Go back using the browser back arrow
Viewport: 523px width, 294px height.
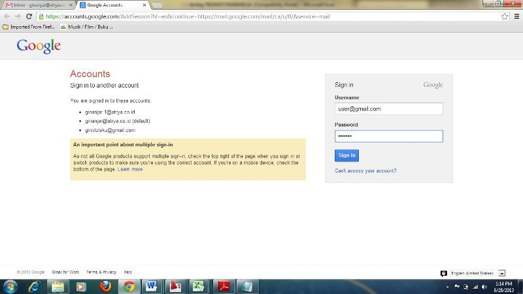coord(7,16)
